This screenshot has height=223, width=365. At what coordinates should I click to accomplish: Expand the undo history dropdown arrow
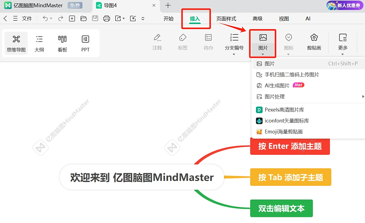click(51, 18)
